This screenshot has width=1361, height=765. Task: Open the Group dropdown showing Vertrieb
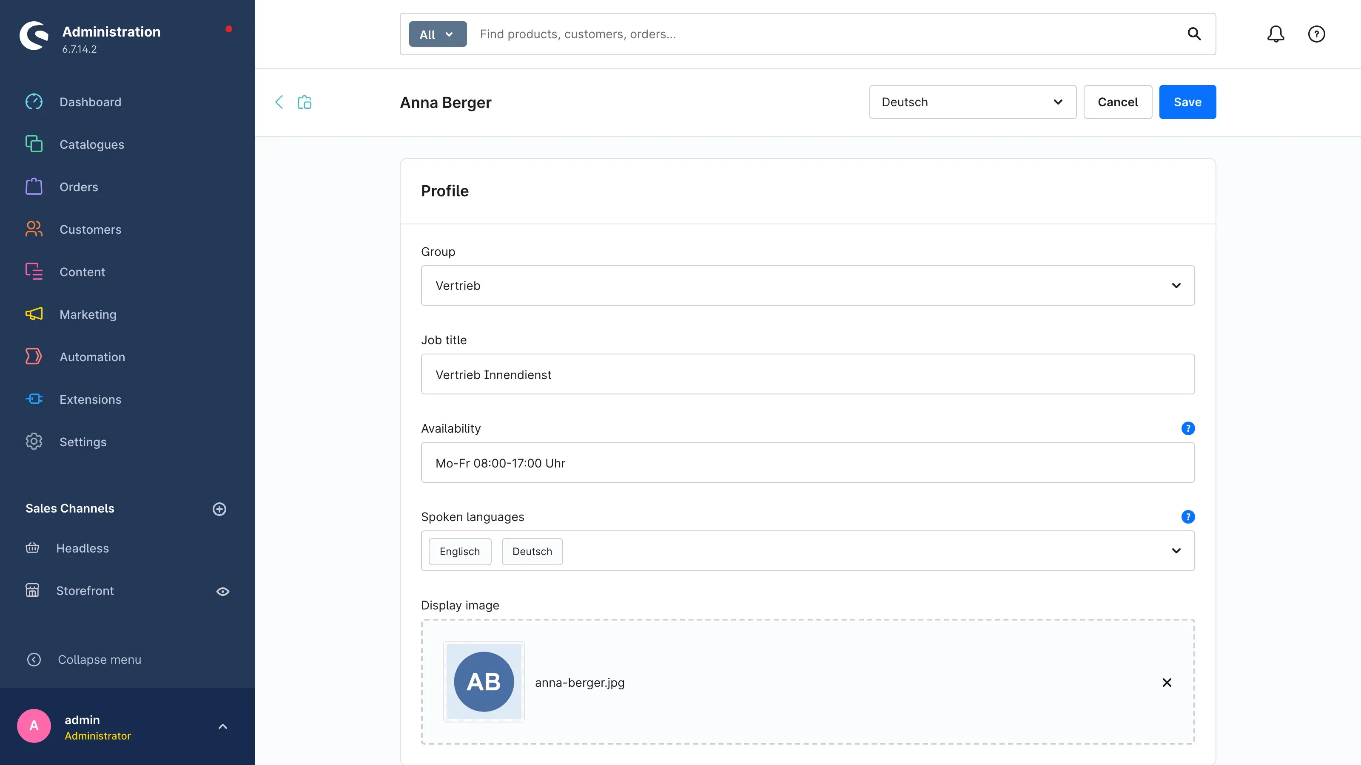pyautogui.click(x=807, y=286)
